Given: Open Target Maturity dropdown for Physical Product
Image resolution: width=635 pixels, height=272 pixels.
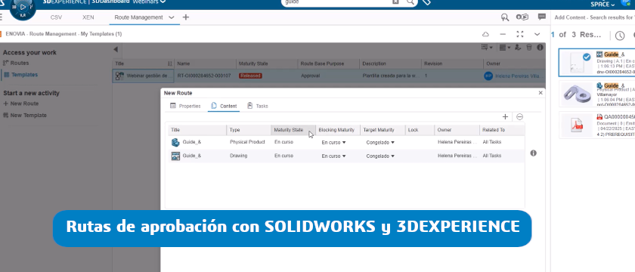Looking at the screenshot, I should click(x=380, y=143).
